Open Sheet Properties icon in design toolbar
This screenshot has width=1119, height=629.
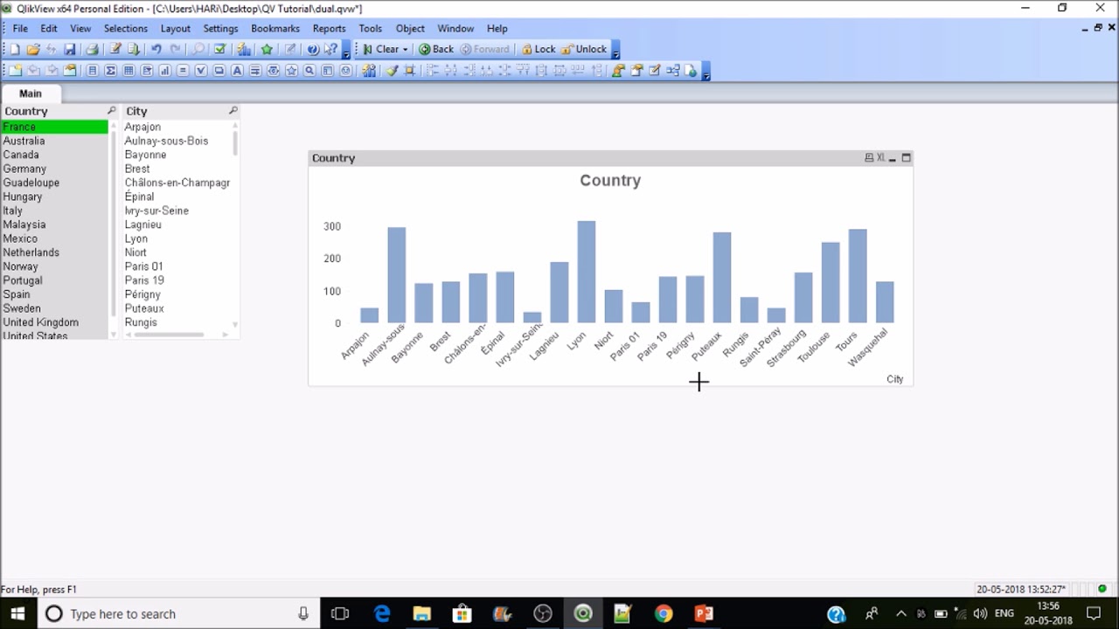click(x=70, y=71)
